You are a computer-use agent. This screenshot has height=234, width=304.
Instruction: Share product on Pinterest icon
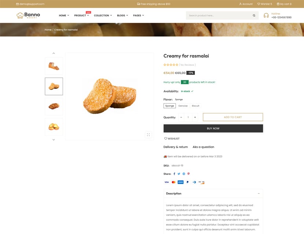click(x=189, y=174)
